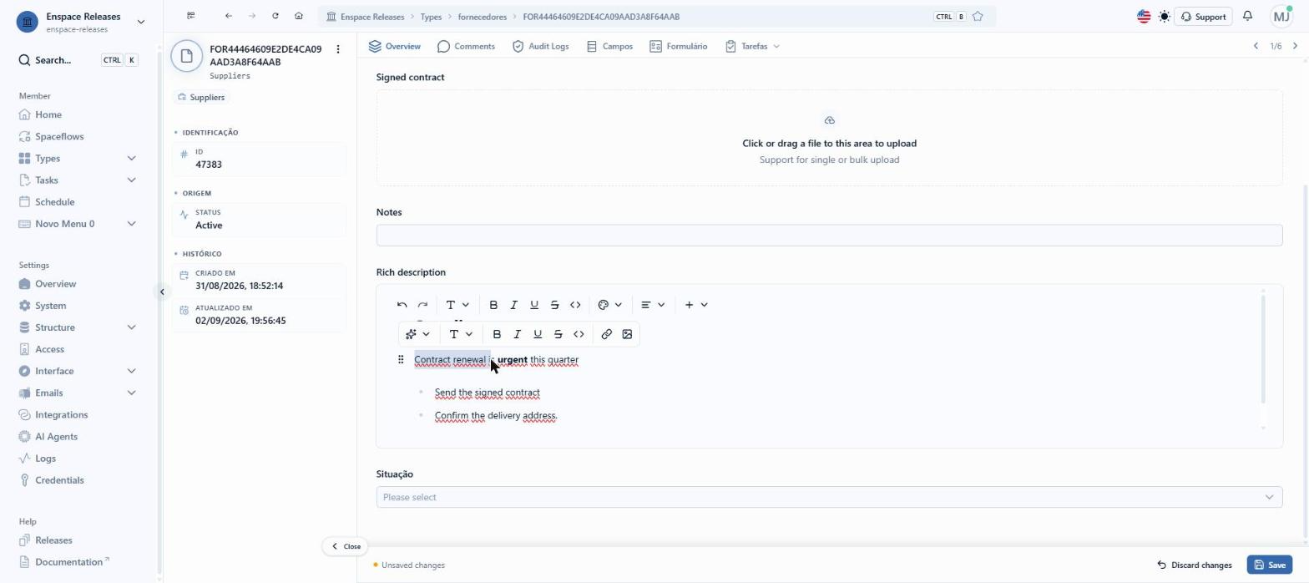
Task: Click the rich description editor scrollbar
Action: pyautogui.click(x=1263, y=349)
